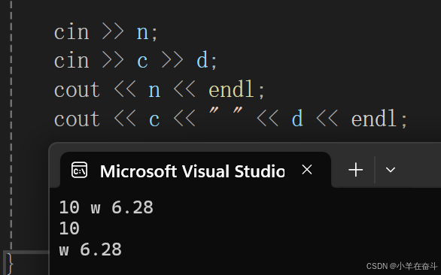Click cout keyword on third code line
This screenshot has width=441, height=275.
[77, 89]
